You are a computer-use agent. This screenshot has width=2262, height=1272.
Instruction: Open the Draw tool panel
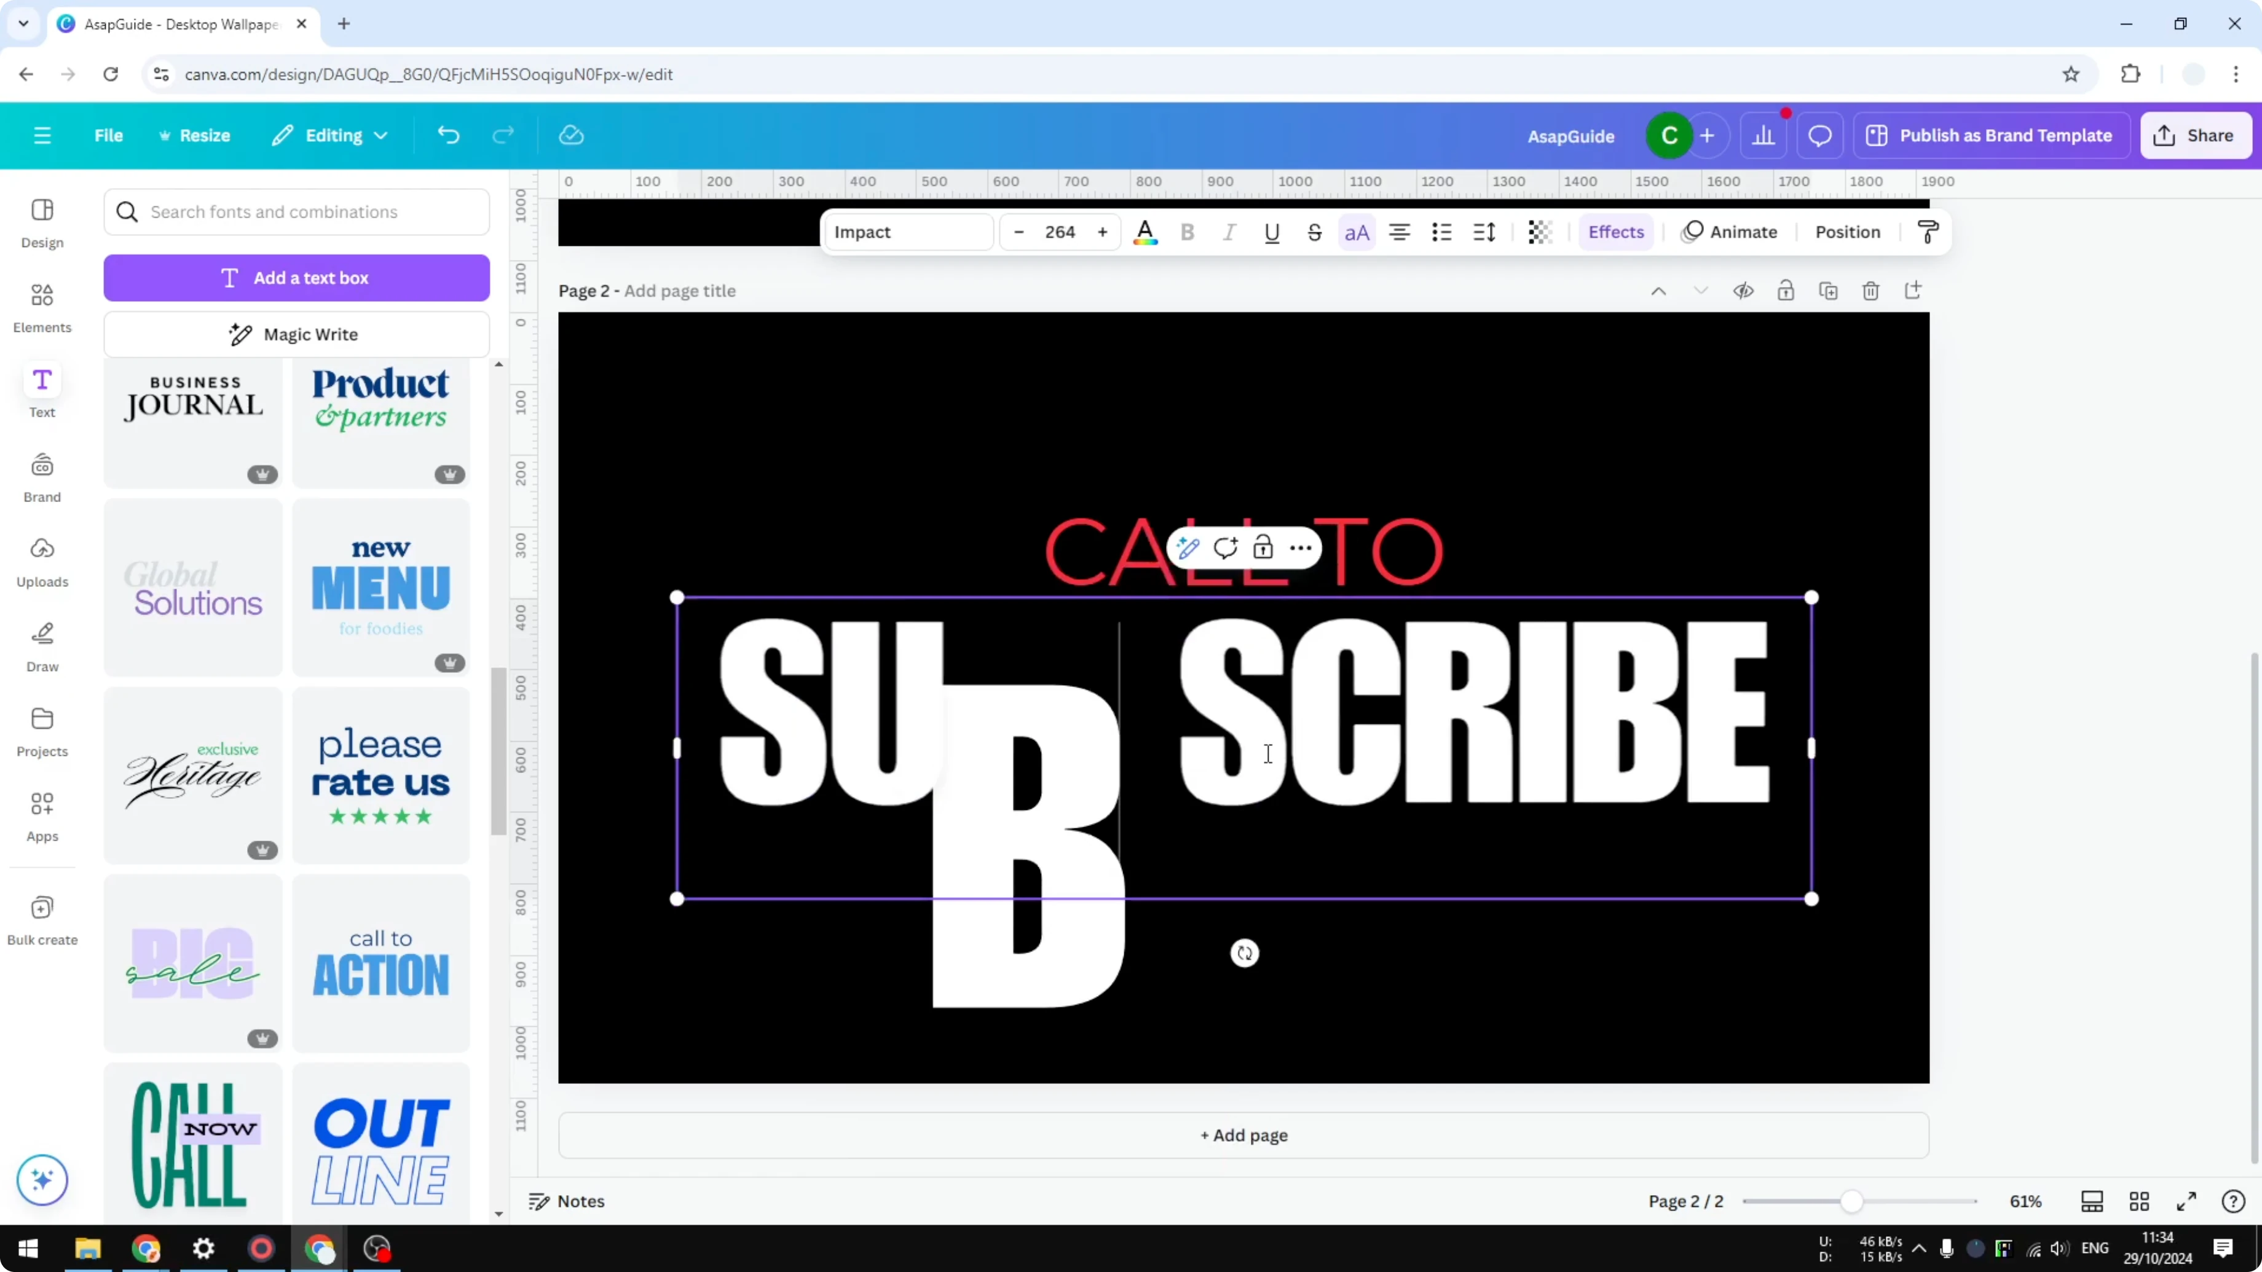41,647
